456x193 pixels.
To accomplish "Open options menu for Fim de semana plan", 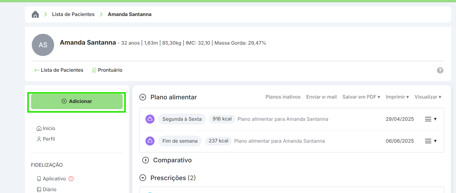I will point(431,141).
